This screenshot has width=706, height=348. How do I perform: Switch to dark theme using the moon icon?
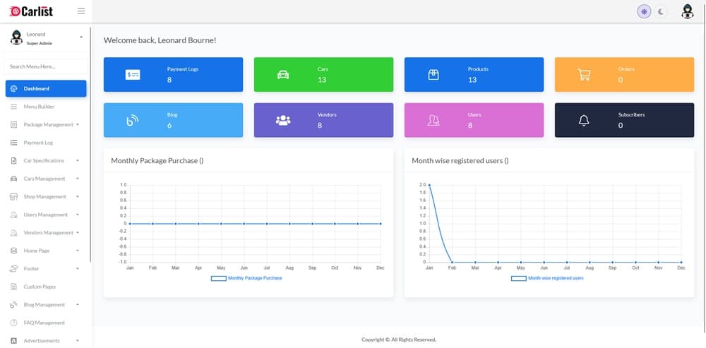click(661, 11)
